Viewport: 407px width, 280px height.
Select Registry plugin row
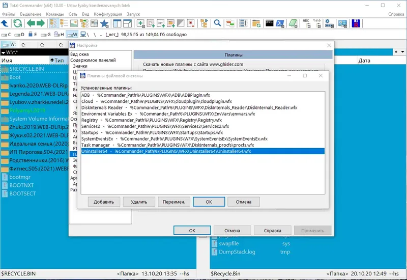point(202,120)
